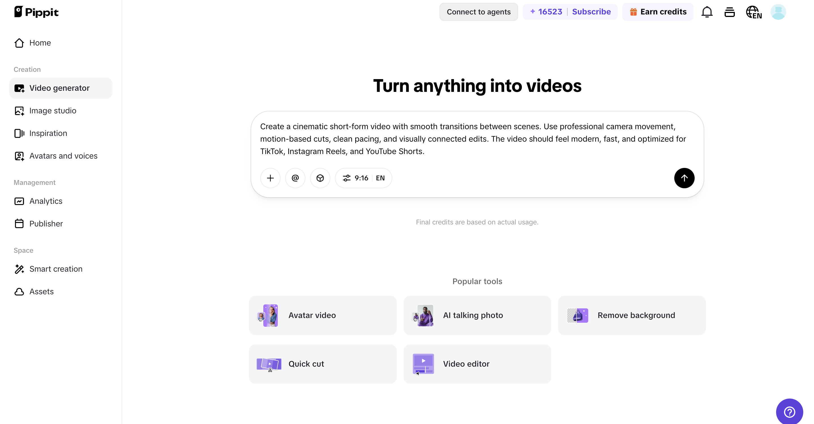
Task: Click inside the video prompt text box
Action: pos(477,139)
